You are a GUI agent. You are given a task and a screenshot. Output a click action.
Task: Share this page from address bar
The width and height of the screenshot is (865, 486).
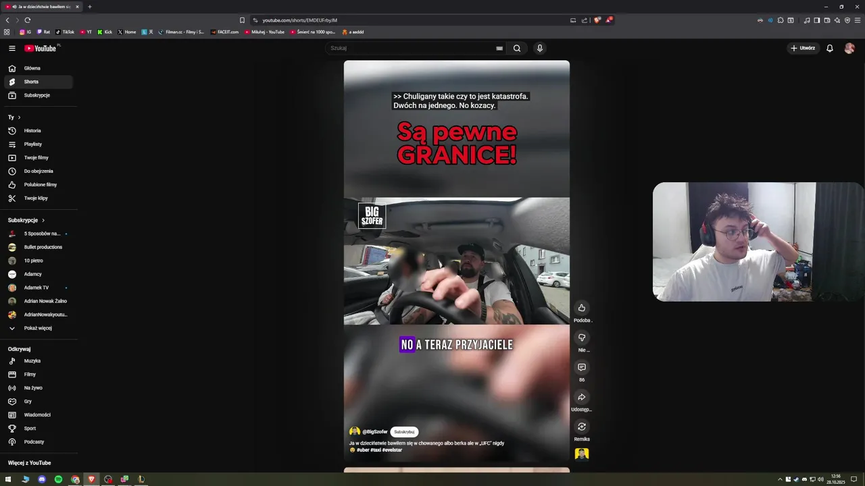coord(585,20)
